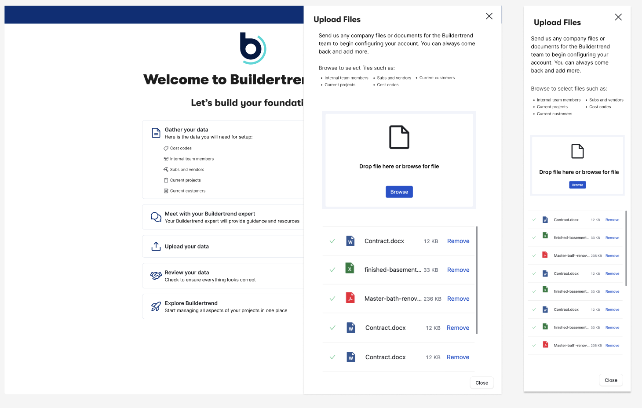
Task: Remove the topmost Master-bath-renov in narrow panel
Action: (612, 256)
